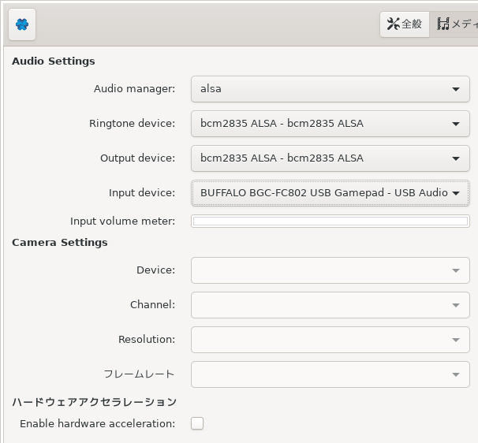Viewport: 478px width, 443px height.
Task: Switch to the メディア media tab
Action: [454, 24]
